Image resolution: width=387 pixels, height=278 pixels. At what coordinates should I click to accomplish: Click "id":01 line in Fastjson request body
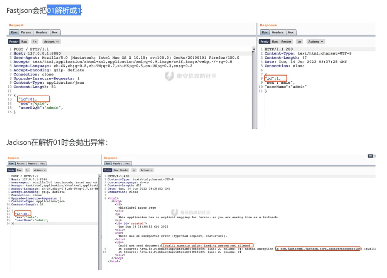(x=28, y=99)
